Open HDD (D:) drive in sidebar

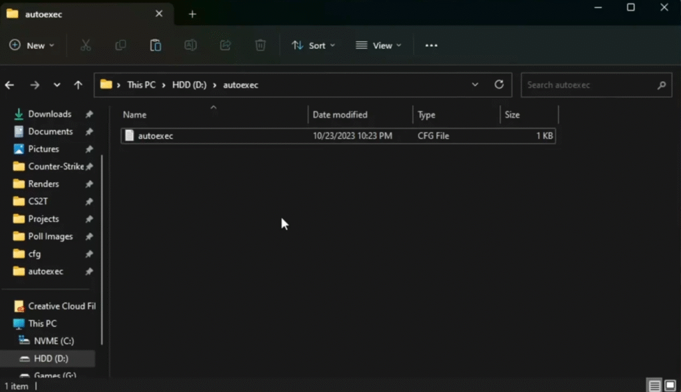coord(51,359)
